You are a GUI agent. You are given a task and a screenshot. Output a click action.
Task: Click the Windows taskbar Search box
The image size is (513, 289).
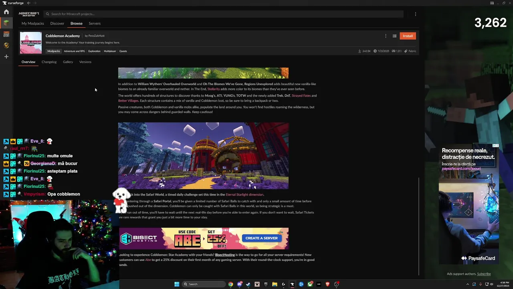pyautogui.click(x=204, y=284)
